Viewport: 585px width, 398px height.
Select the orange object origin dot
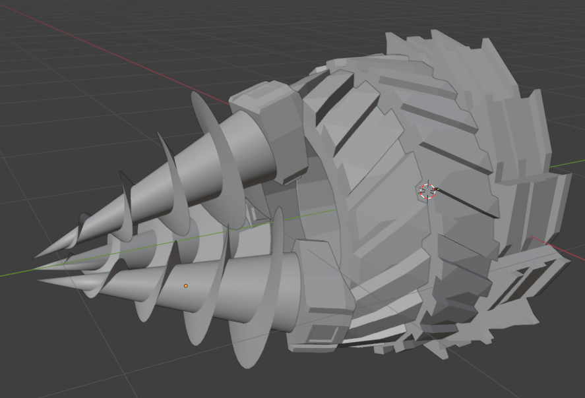tap(185, 286)
